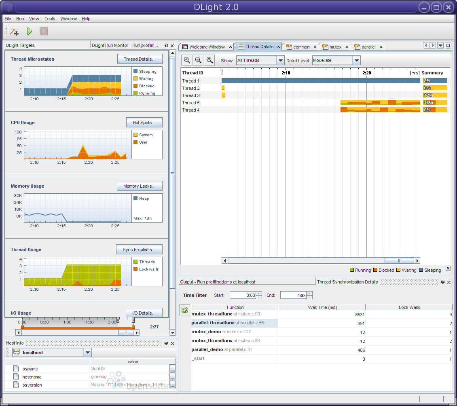Screen dimensions: 457x406
Task: Select the mutex_threadfunc at mutex.c:90 row
Action: click(322, 314)
